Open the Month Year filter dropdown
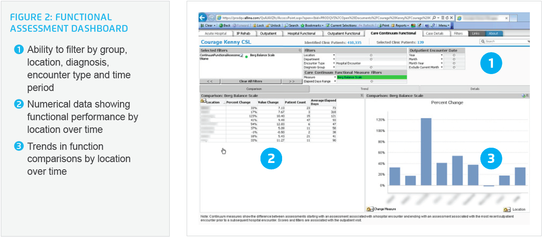Screen dimensions: 543x237 442,63
